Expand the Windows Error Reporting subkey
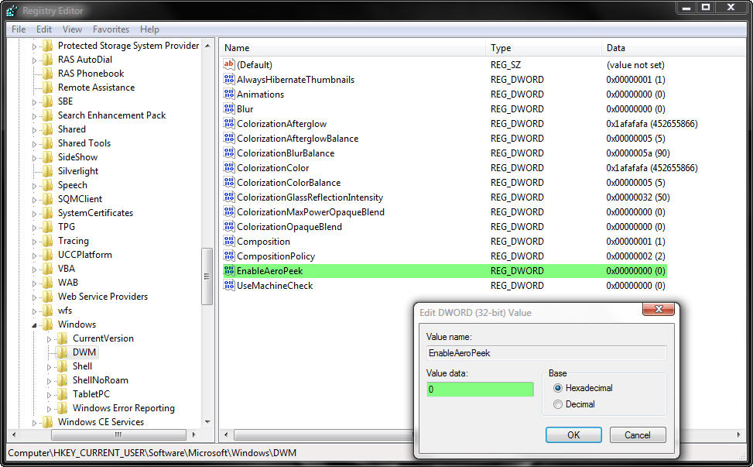This screenshot has width=753, height=467. [49, 409]
